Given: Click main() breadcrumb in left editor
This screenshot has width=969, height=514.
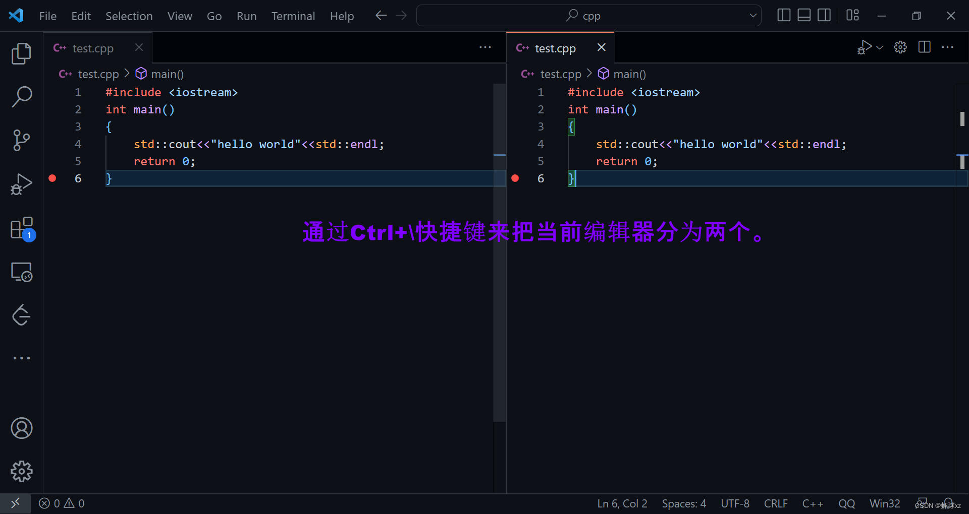Looking at the screenshot, I should 167,74.
